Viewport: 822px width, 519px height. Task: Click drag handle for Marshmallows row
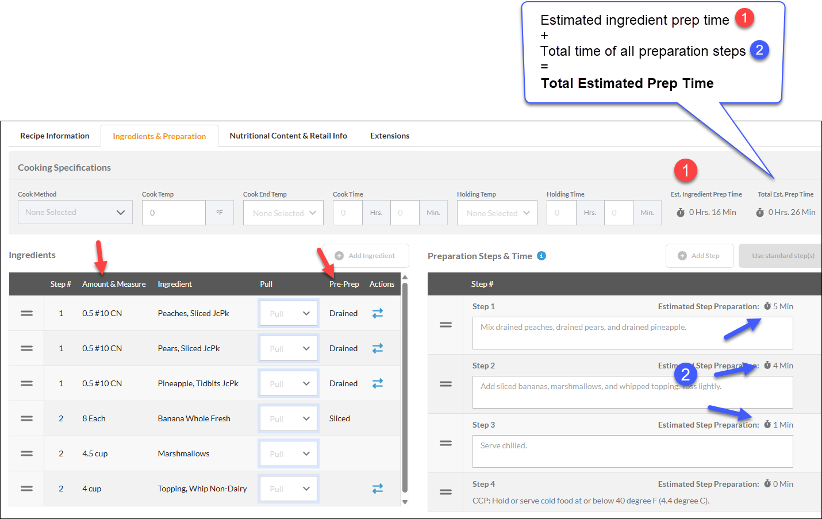pyautogui.click(x=26, y=453)
